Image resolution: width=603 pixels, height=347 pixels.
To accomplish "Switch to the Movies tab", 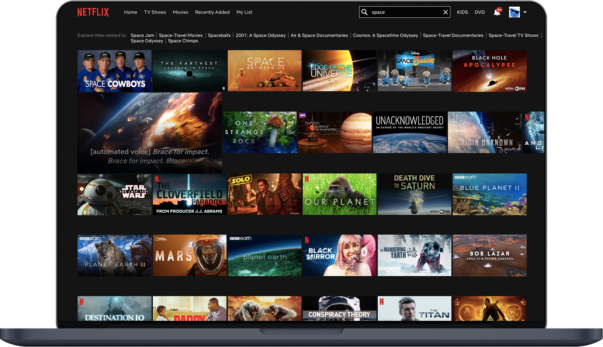I will 180,12.
